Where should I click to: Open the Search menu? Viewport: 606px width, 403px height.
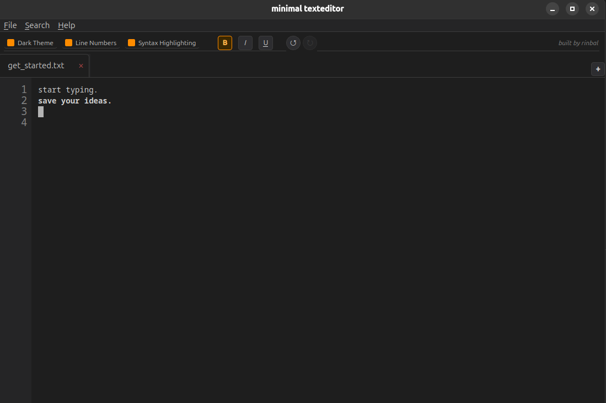pyautogui.click(x=37, y=25)
